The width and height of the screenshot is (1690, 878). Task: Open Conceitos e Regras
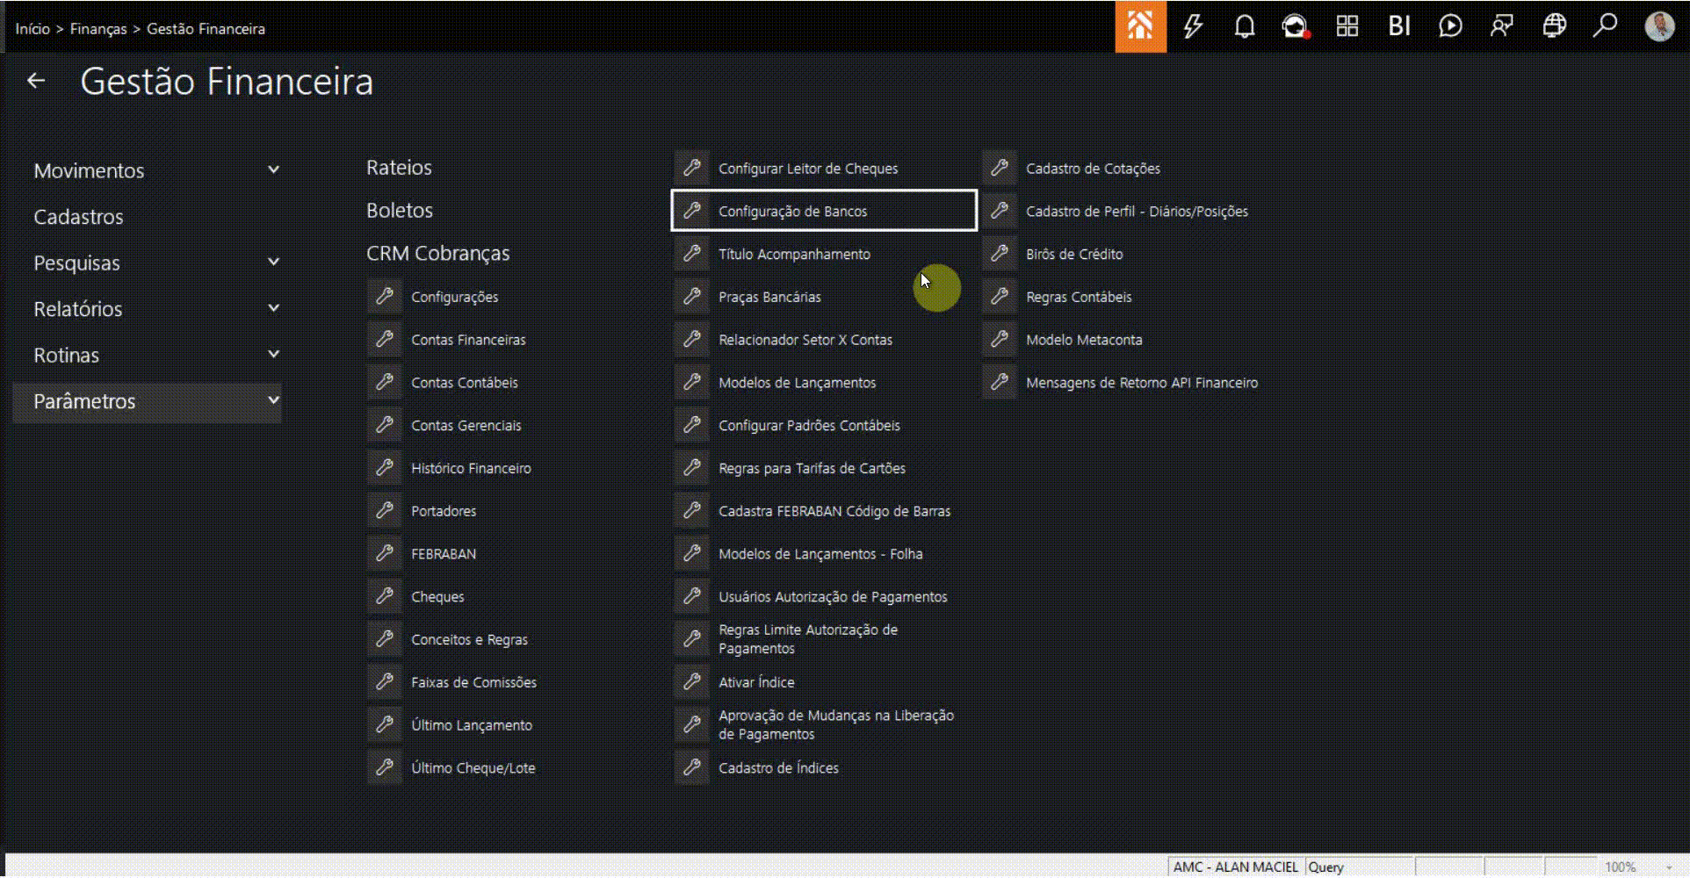(x=469, y=640)
